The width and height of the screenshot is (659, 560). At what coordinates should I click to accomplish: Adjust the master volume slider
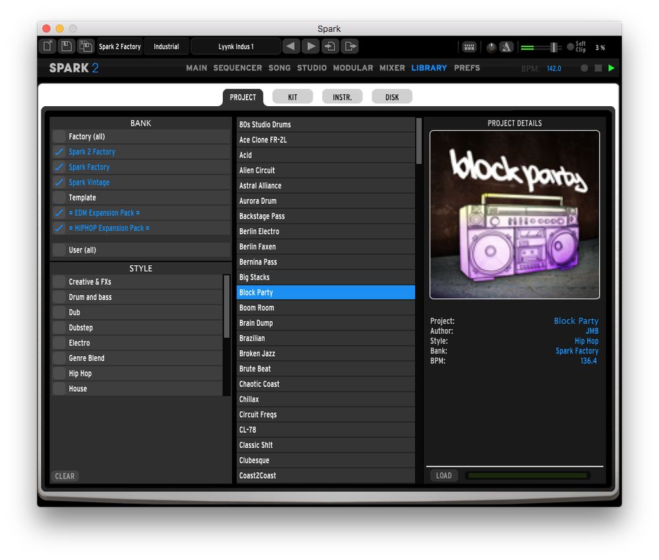552,47
